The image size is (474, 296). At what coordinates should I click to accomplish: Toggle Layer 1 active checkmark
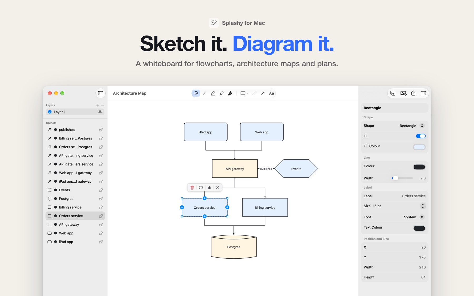tap(50, 112)
